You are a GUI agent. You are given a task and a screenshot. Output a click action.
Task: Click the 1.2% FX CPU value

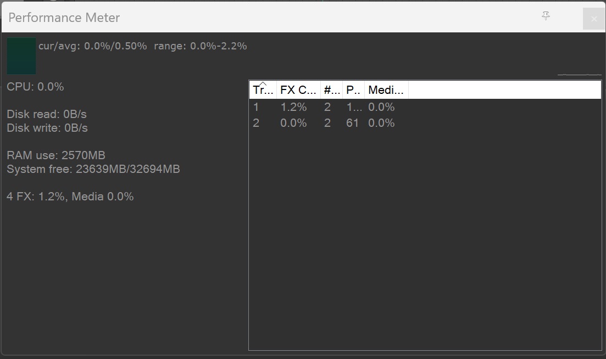(293, 107)
